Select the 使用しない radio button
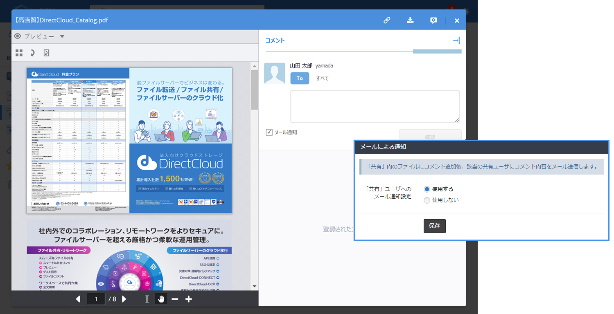The height and width of the screenshot is (314, 614). click(x=427, y=200)
